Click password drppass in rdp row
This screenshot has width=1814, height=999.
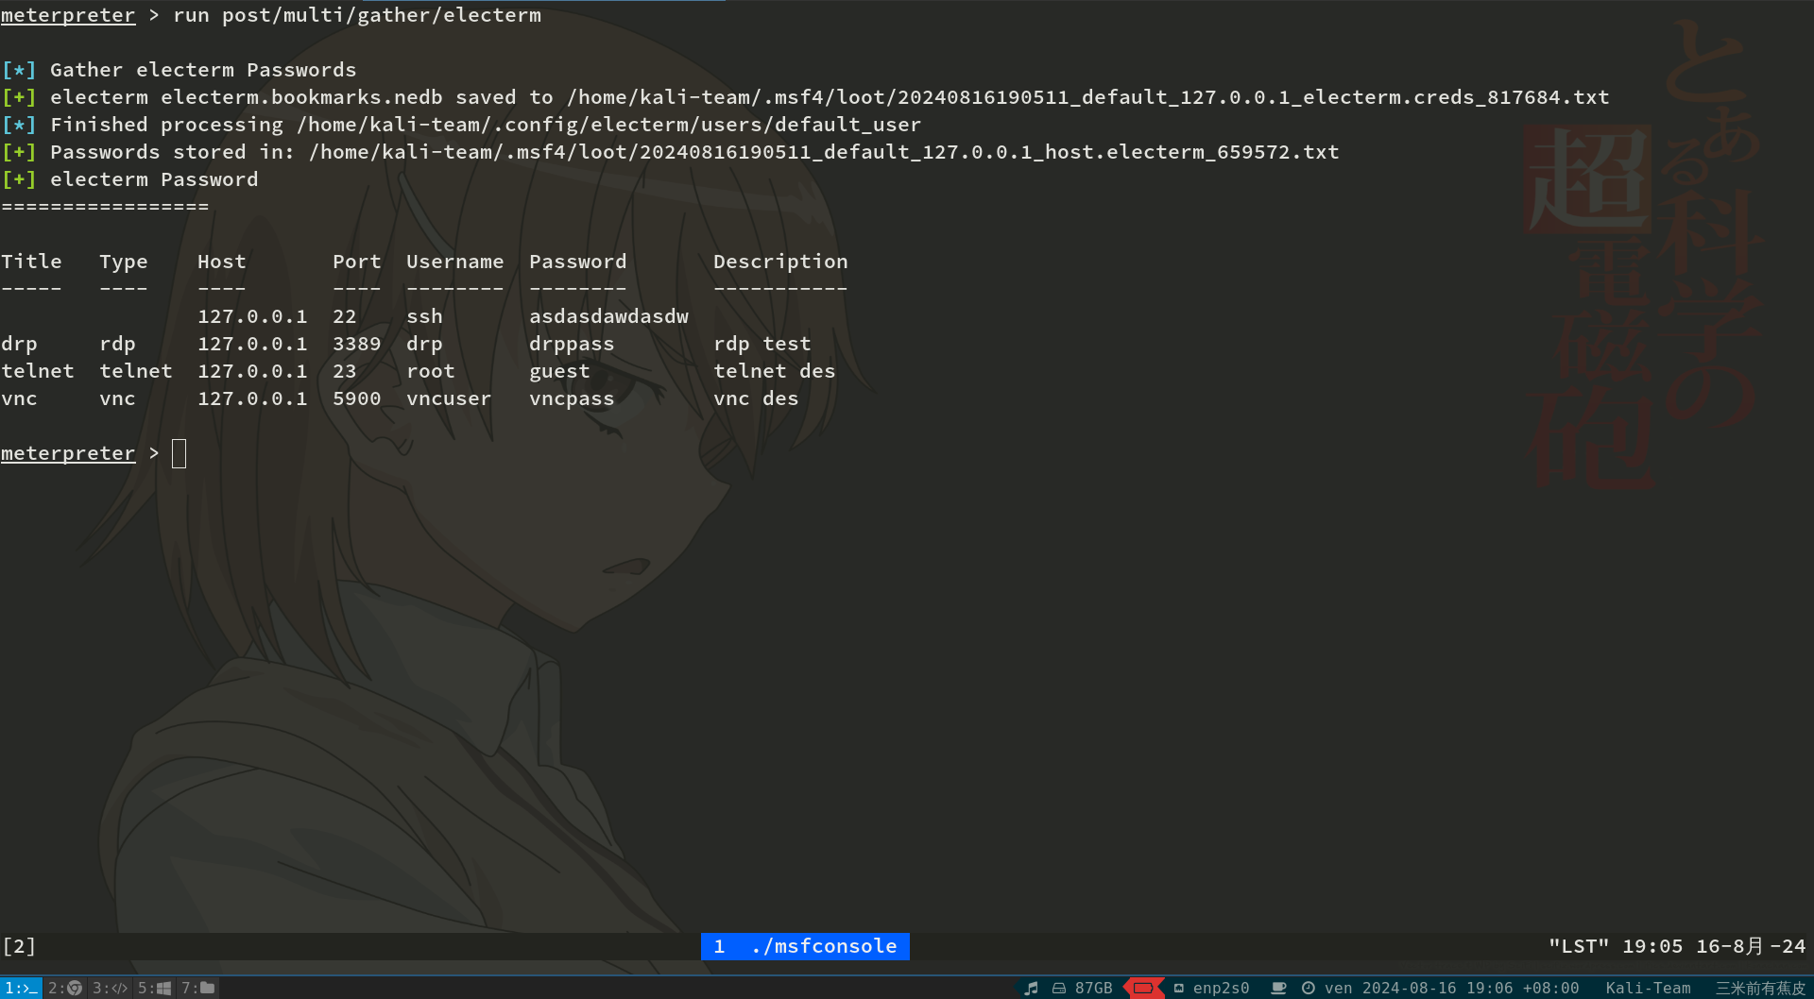point(572,344)
